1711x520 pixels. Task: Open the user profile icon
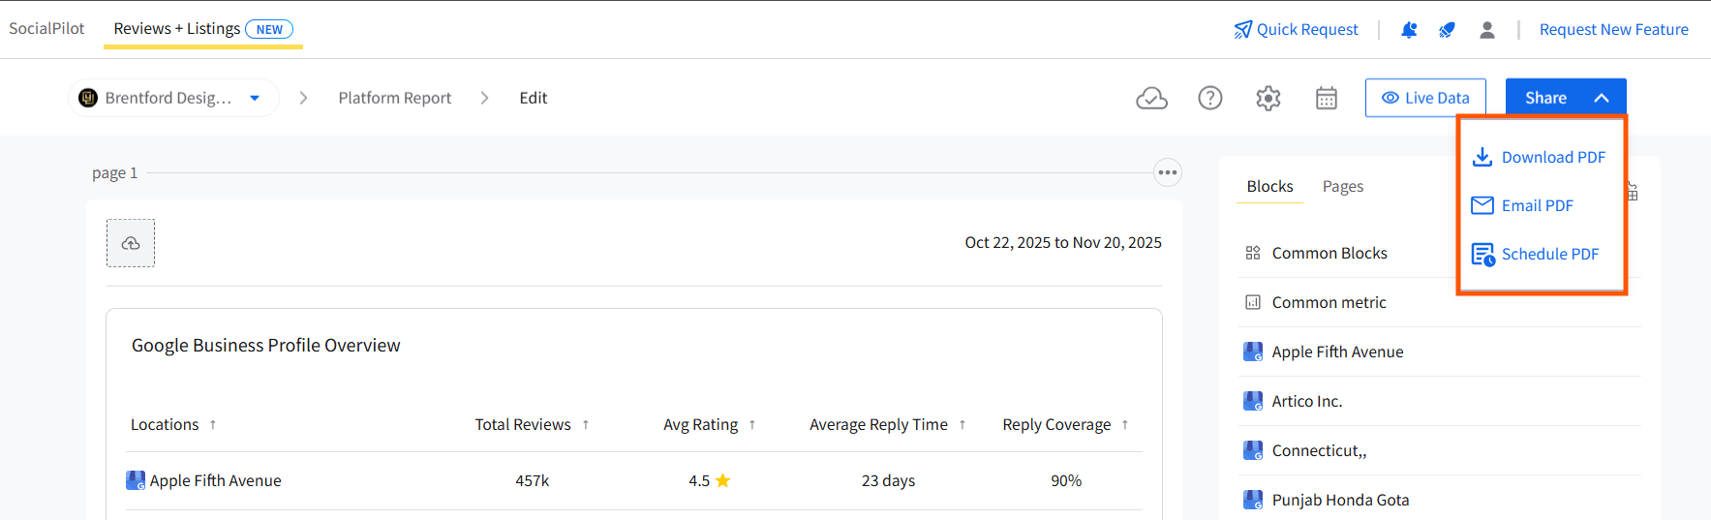click(x=1487, y=30)
